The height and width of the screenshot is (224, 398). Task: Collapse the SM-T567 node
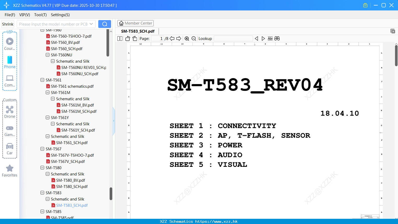tap(42, 149)
